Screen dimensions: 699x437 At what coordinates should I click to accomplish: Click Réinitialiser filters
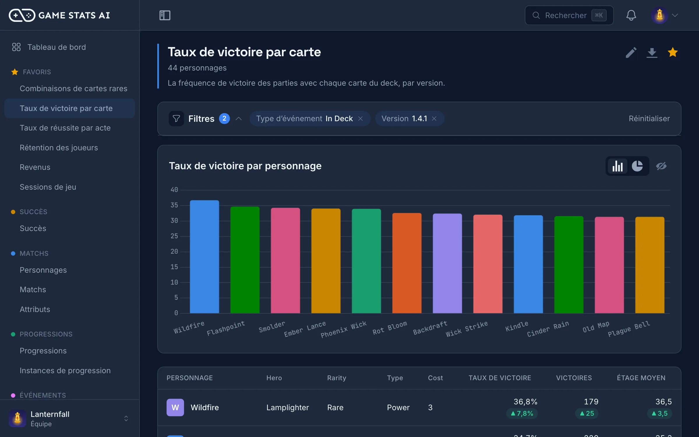click(649, 119)
